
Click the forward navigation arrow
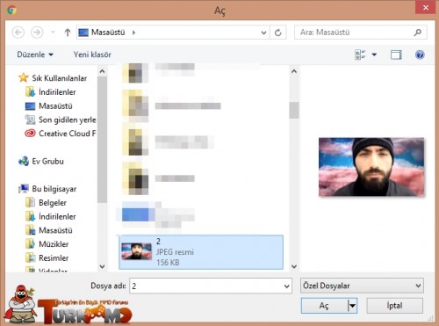pyautogui.click(x=37, y=33)
